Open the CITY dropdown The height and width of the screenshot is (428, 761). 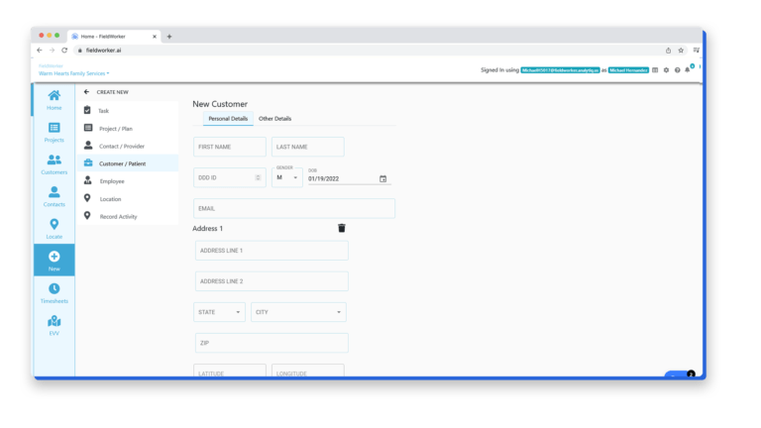click(298, 312)
